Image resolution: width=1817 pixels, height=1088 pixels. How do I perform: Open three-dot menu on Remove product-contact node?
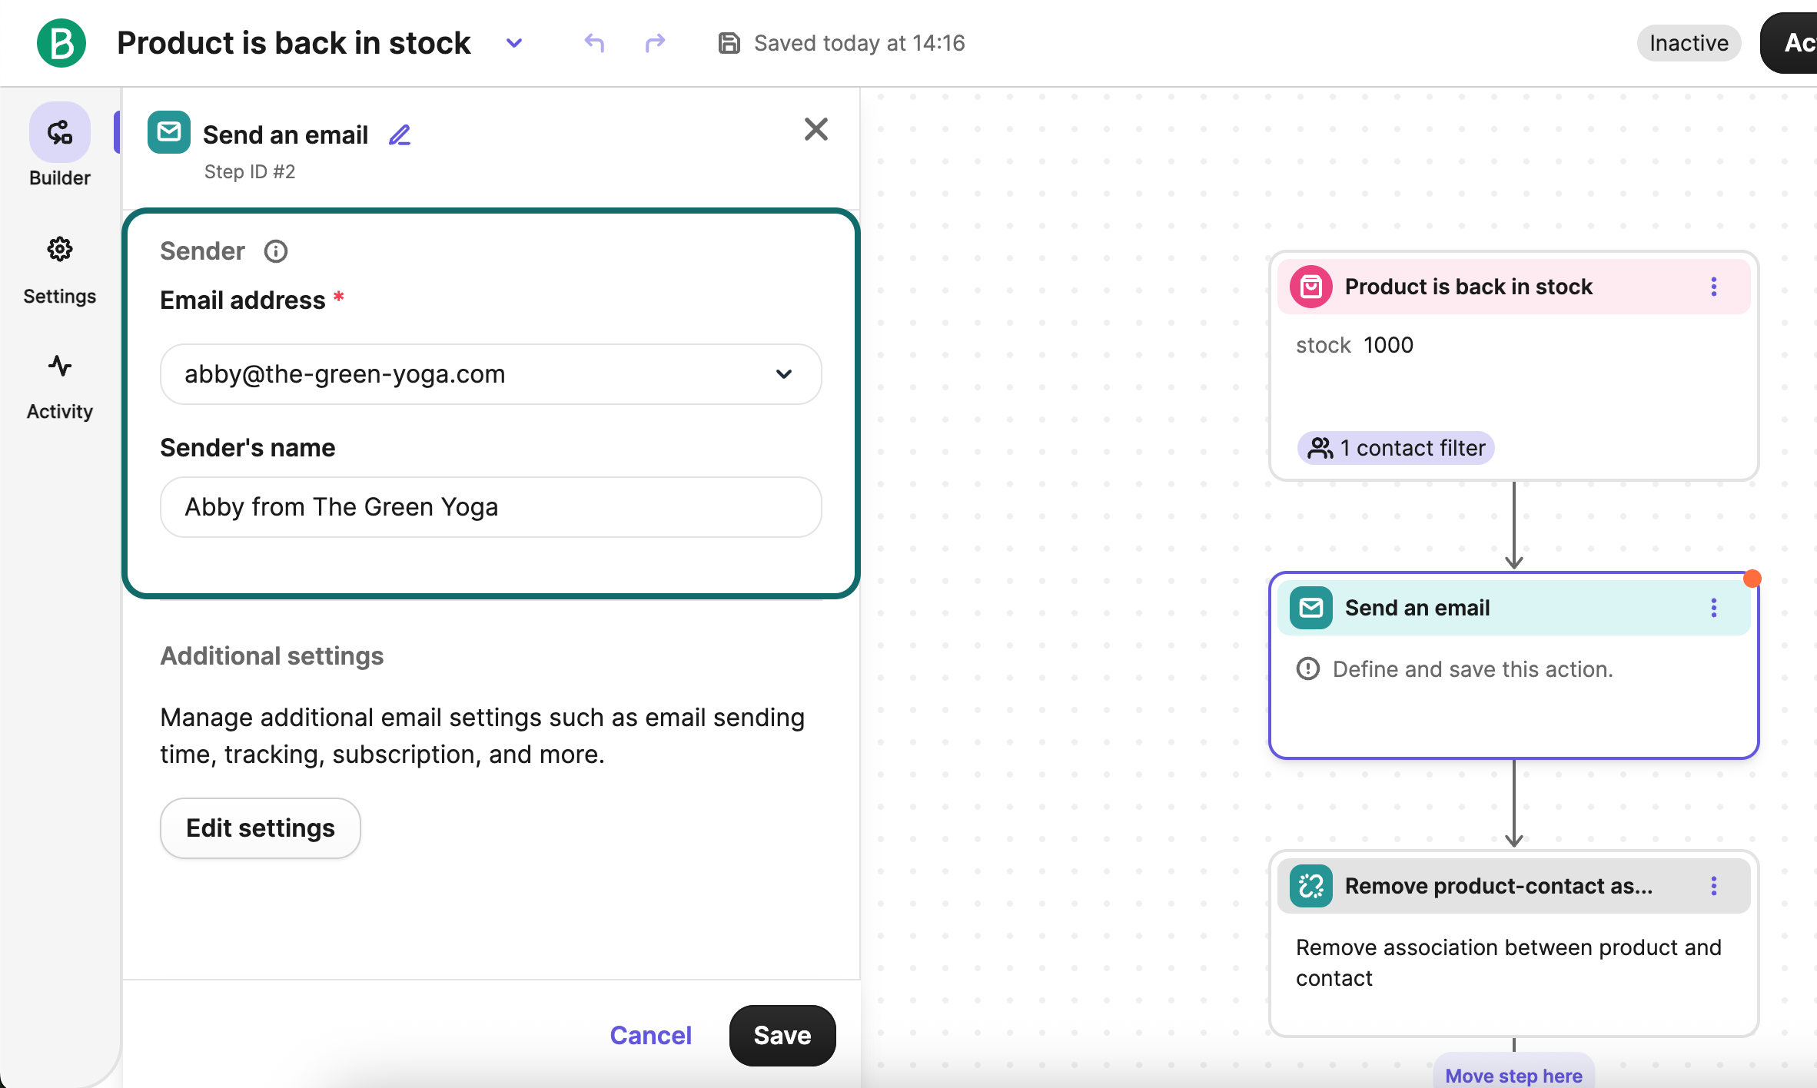[x=1713, y=886]
